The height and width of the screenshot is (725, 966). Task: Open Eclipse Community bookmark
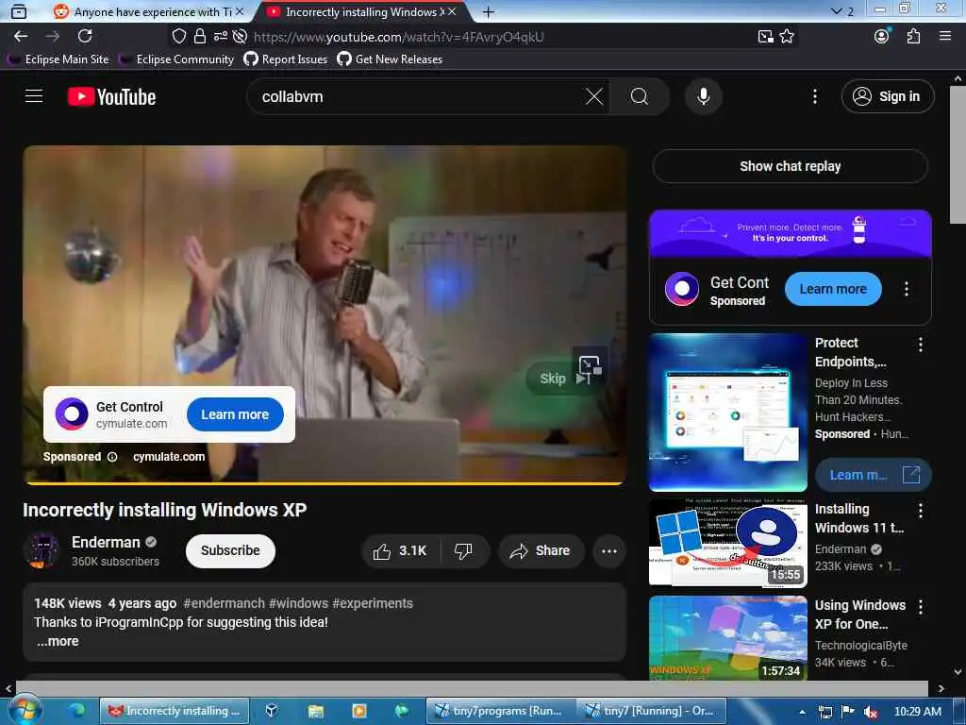point(176,59)
